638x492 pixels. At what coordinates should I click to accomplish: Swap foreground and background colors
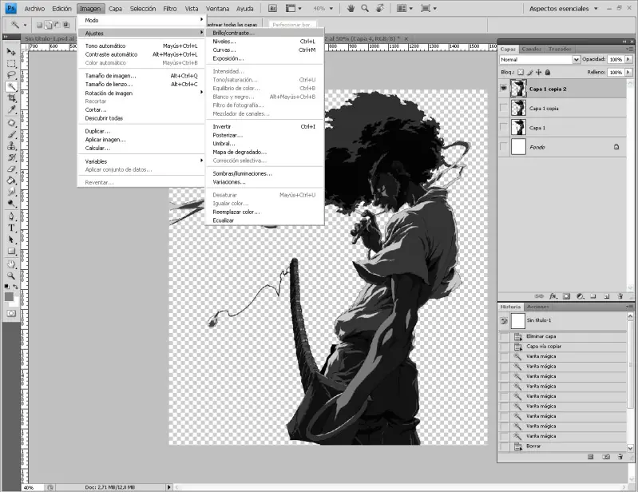15,287
